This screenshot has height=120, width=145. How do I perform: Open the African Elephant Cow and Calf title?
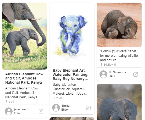(x=24, y=78)
